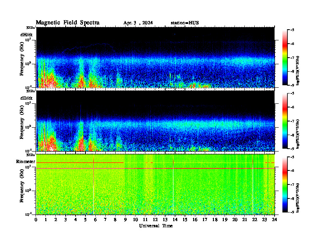Click hour "9" on the Universal Time axis
The height and width of the screenshot is (252, 327).
tap(126, 219)
